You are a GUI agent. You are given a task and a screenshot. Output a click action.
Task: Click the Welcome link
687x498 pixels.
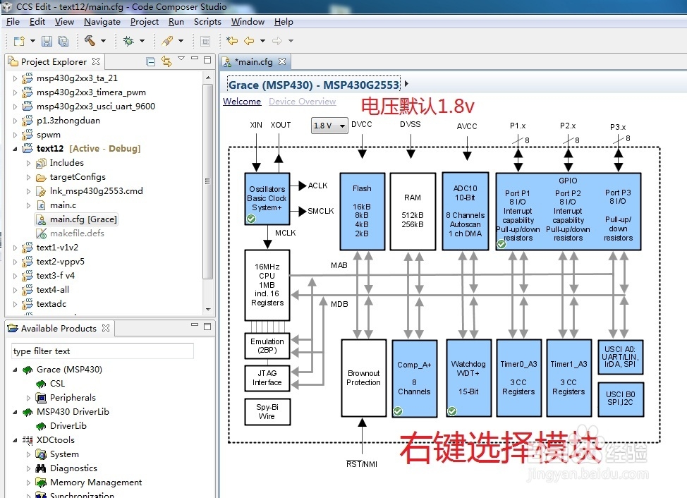coord(242,101)
